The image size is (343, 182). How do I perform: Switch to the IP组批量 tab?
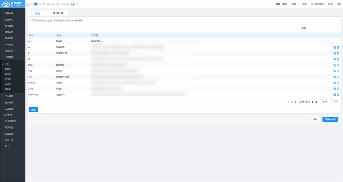click(58, 13)
